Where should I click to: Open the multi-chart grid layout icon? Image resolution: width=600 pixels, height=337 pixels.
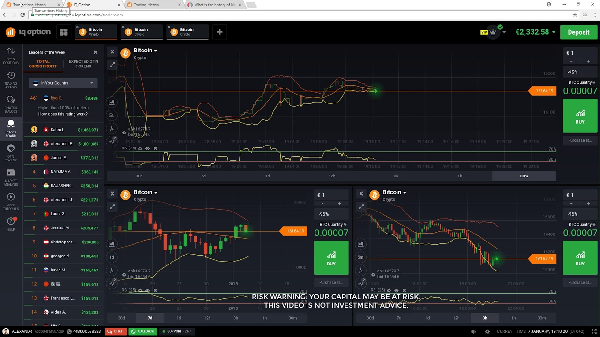(x=64, y=32)
